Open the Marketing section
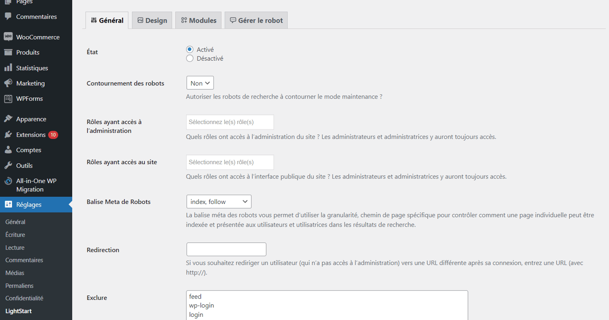This screenshot has width=609, height=320. coord(30,83)
